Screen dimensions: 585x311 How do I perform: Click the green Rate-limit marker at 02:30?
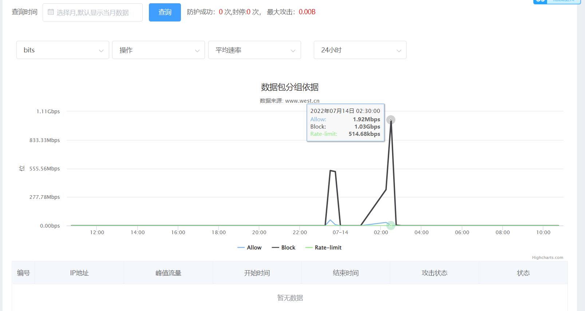(391, 225)
